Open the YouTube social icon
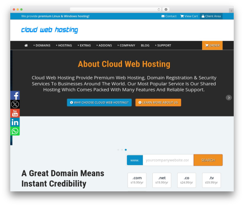Image resolution: width=244 pixels, height=206 pixels. pos(15,113)
